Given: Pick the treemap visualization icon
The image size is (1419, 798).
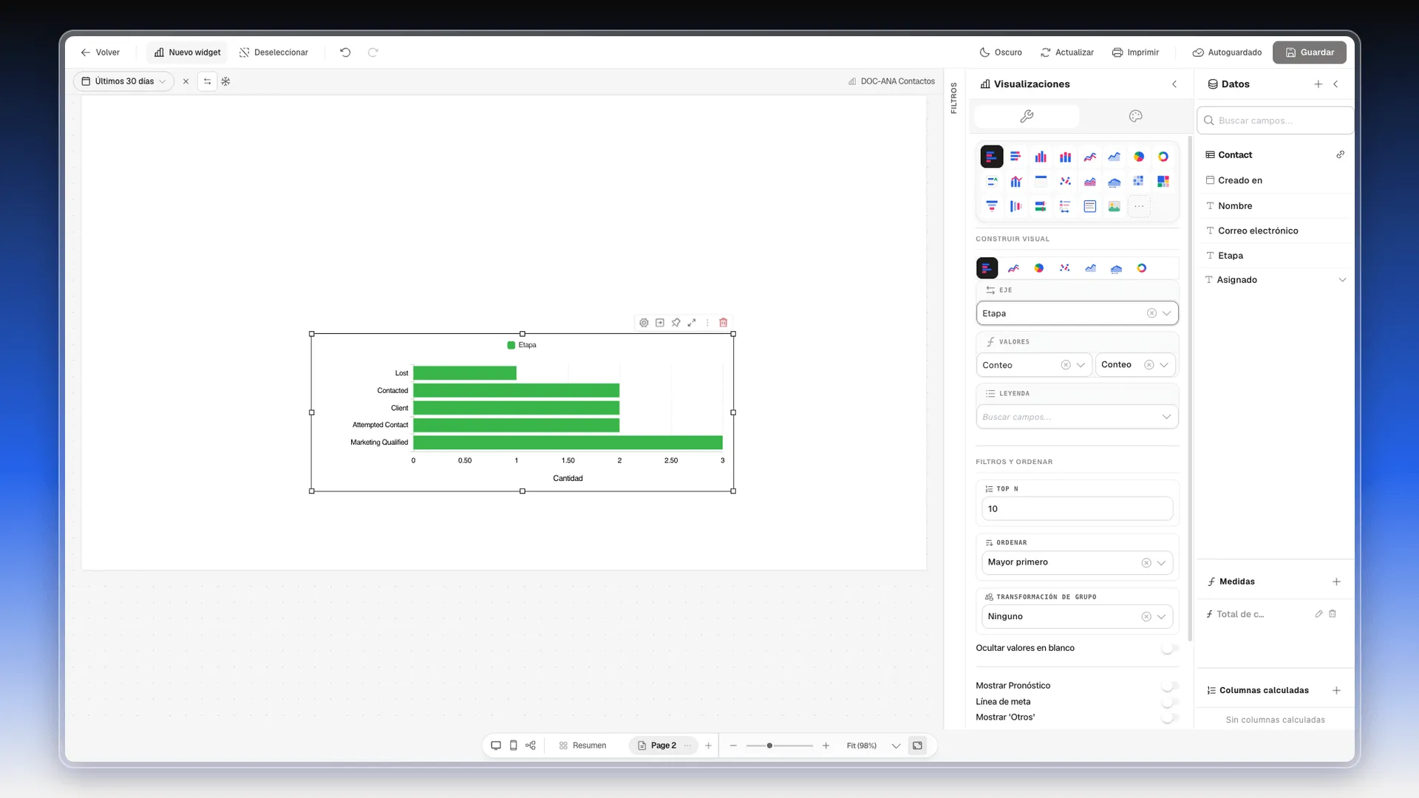Looking at the screenshot, I should tap(1163, 181).
